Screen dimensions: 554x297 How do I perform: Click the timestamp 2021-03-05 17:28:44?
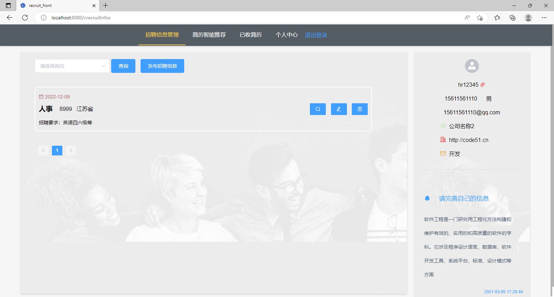[x=503, y=292]
